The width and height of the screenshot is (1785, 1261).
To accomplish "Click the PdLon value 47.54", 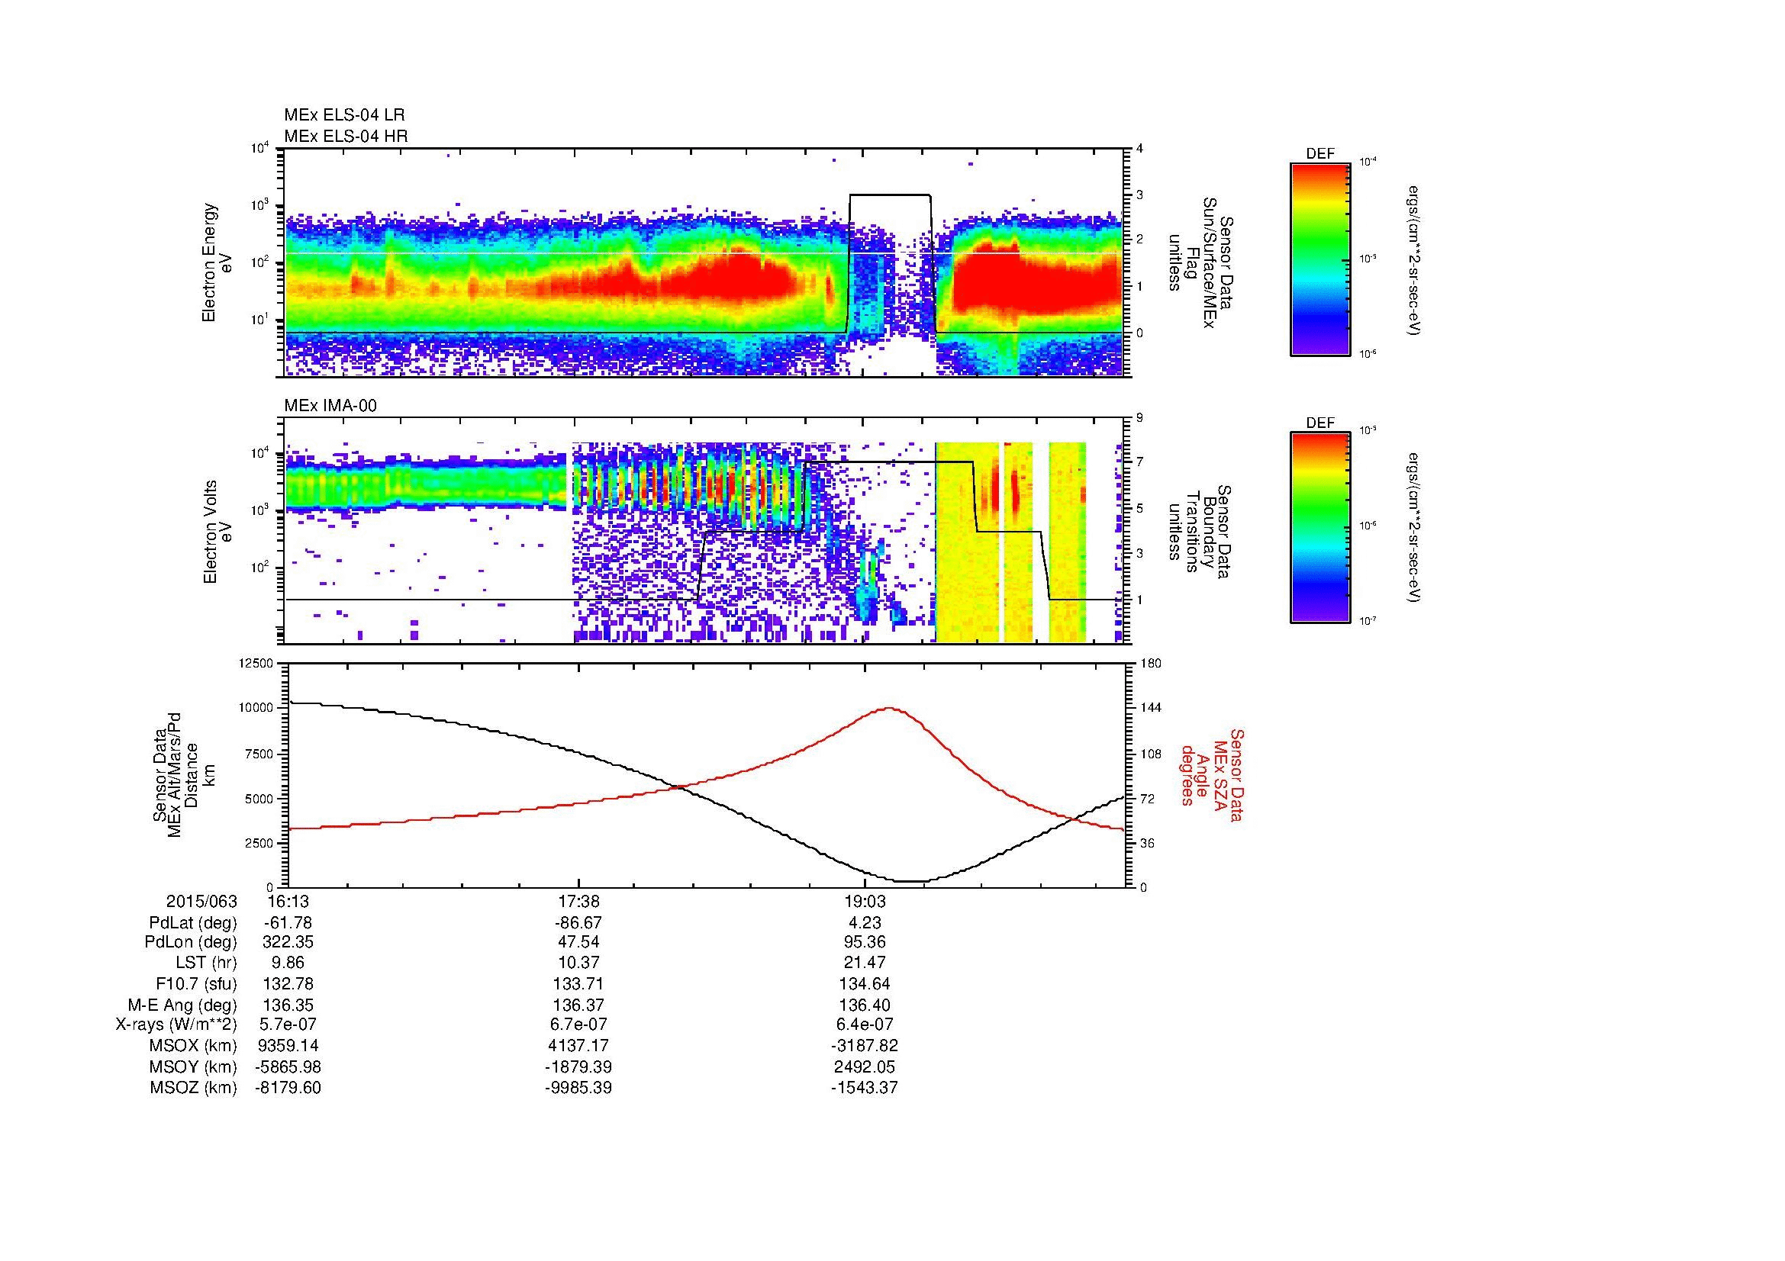I will pyautogui.click(x=578, y=942).
